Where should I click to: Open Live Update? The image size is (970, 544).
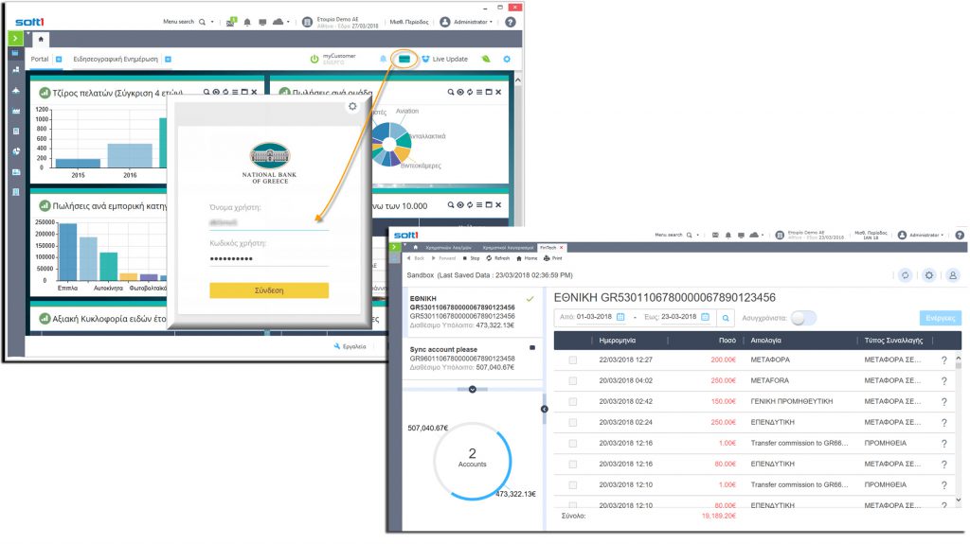click(445, 59)
